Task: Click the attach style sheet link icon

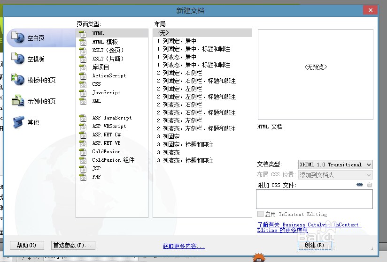Action: pos(360,185)
